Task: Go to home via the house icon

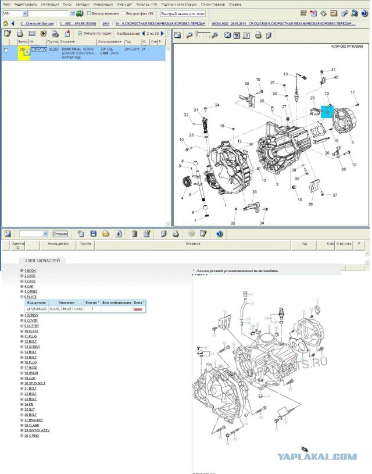Action: [5, 24]
